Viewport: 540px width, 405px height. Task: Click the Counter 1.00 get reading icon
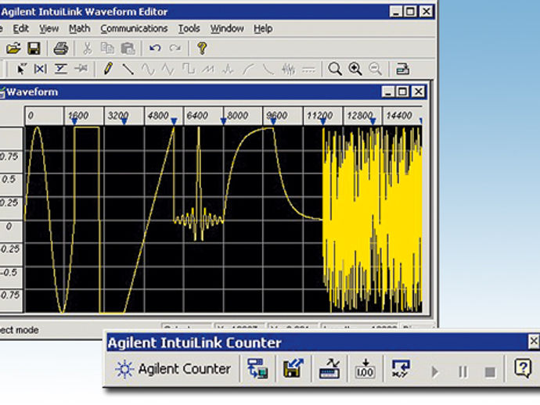(x=365, y=369)
